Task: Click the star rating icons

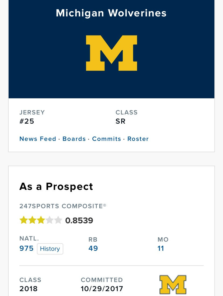Action: (x=41, y=220)
